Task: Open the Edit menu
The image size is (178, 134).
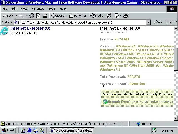Action: (14, 9)
